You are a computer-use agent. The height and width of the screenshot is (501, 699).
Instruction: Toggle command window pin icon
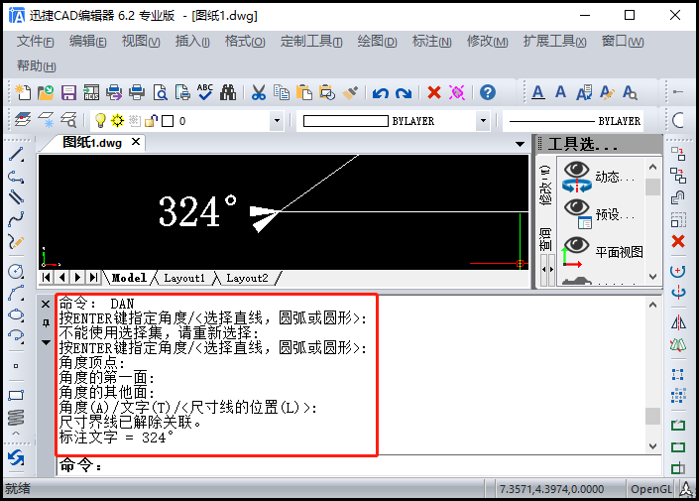pos(46,323)
